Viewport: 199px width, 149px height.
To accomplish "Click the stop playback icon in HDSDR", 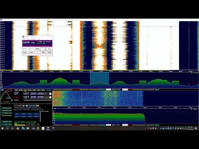I will [x=27, y=106].
